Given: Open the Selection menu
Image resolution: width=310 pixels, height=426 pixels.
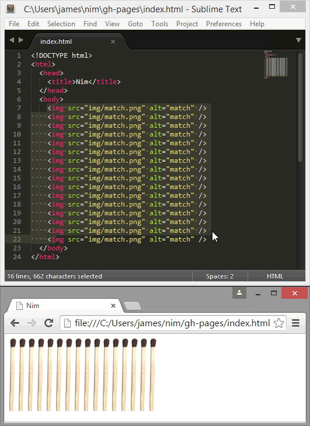Looking at the screenshot, I should tap(61, 24).
